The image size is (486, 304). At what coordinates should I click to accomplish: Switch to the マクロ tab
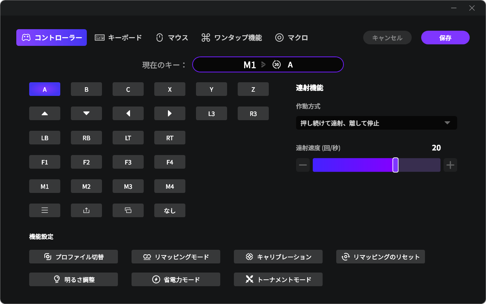point(291,38)
